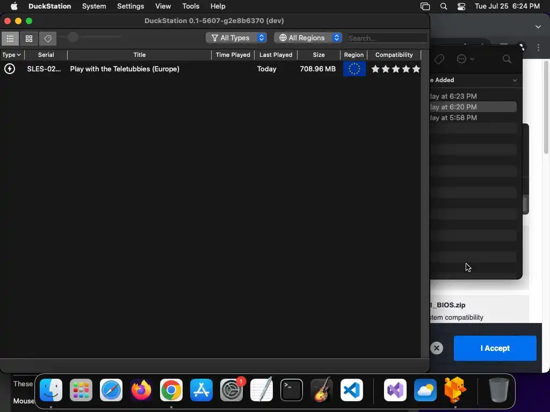Open Control Center in menu bar
The image size is (550, 412).
click(461, 6)
